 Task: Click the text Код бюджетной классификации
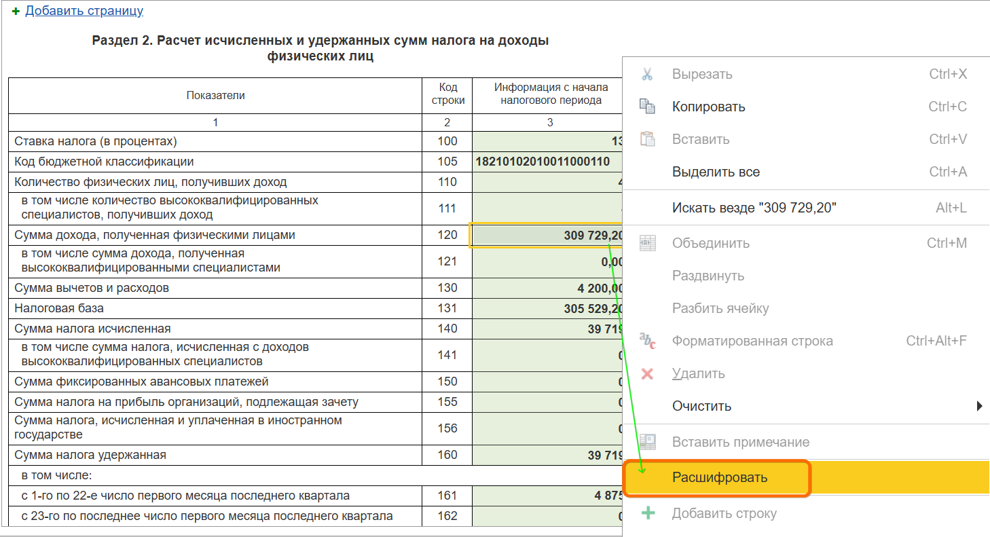pos(104,162)
